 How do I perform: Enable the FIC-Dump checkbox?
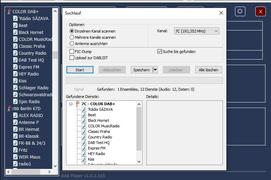(72, 52)
